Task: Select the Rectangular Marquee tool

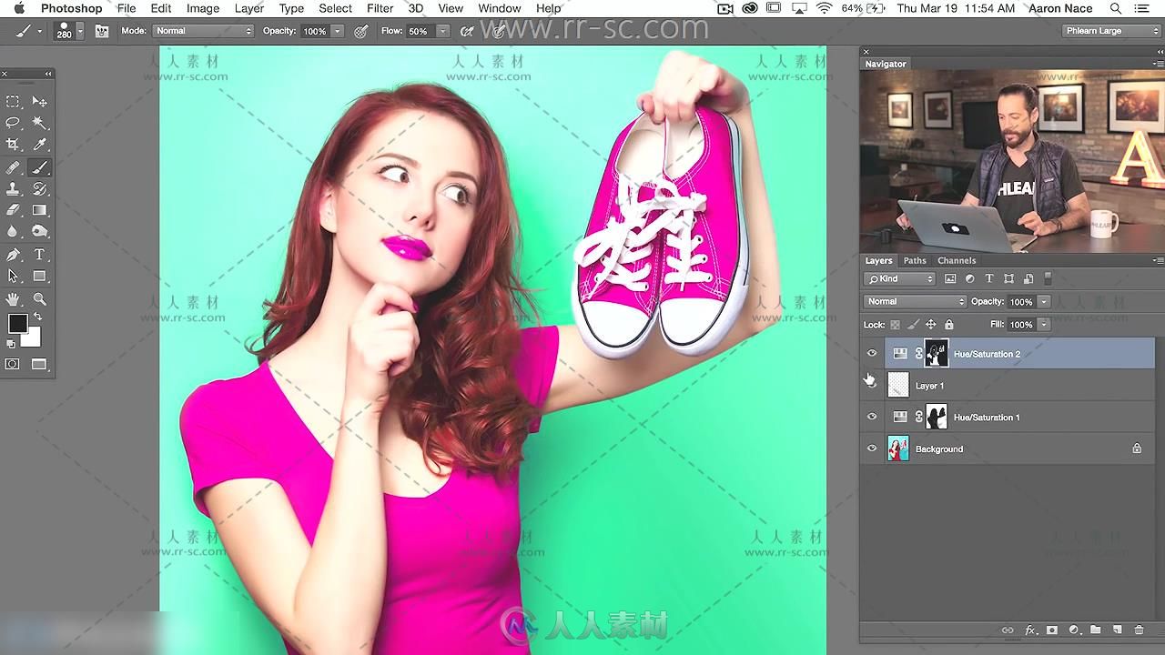Action: tap(13, 102)
